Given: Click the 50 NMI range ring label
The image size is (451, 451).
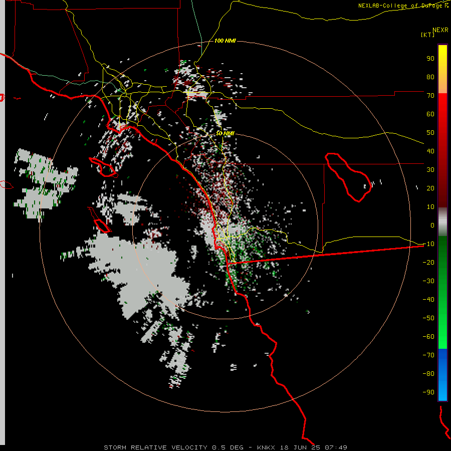Looking at the screenshot, I should (225, 133).
